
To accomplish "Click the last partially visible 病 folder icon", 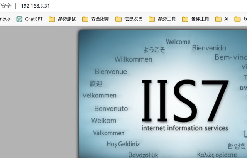I will (x=238, y=19).
